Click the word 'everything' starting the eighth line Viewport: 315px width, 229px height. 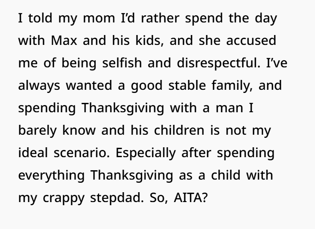pos(51,176)
